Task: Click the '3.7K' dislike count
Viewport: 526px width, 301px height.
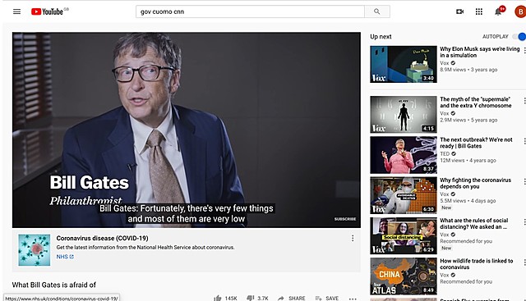Action: (263, 298)
